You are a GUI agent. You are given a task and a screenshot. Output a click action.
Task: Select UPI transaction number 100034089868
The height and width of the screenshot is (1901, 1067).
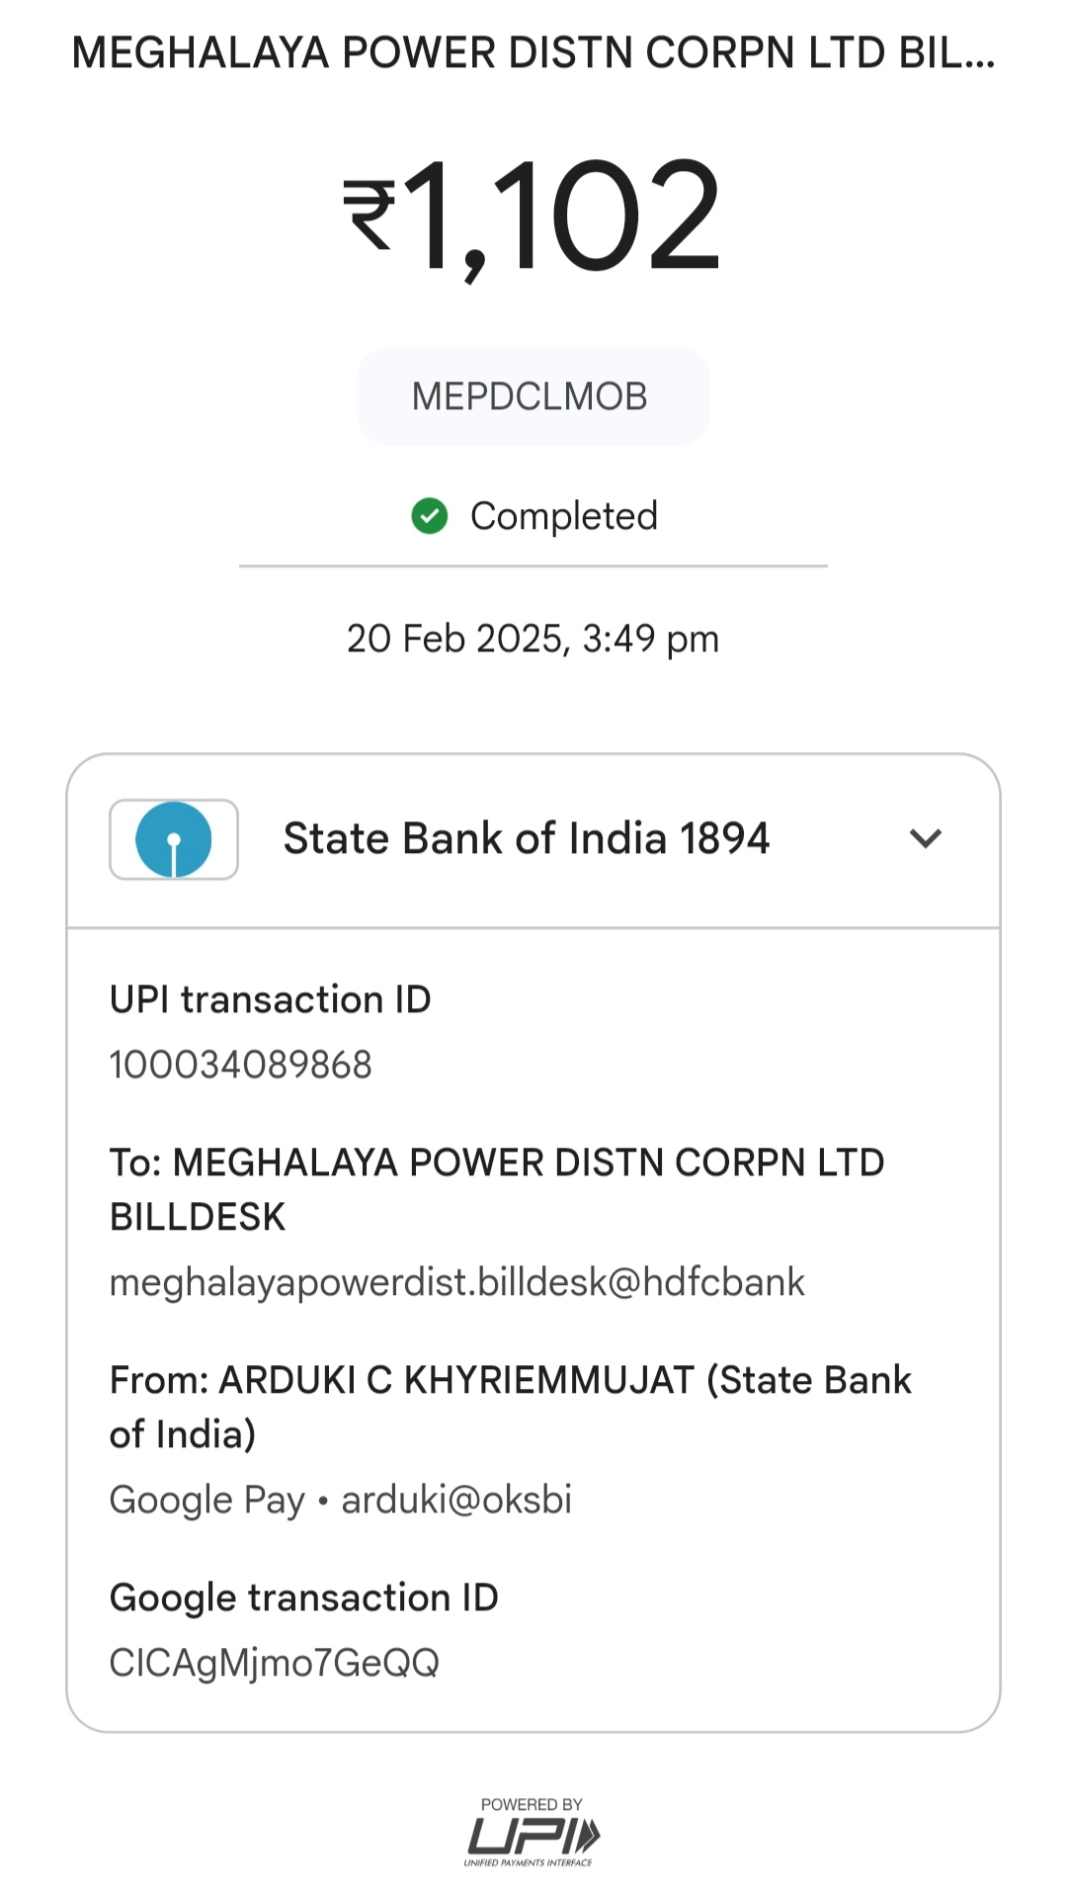[x=240, y=1065]
